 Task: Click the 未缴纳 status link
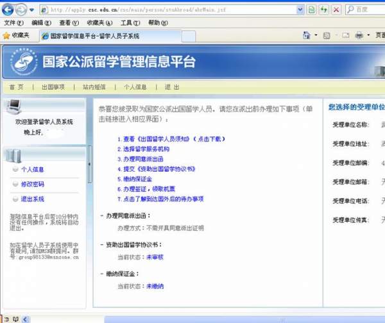[155, 286]
